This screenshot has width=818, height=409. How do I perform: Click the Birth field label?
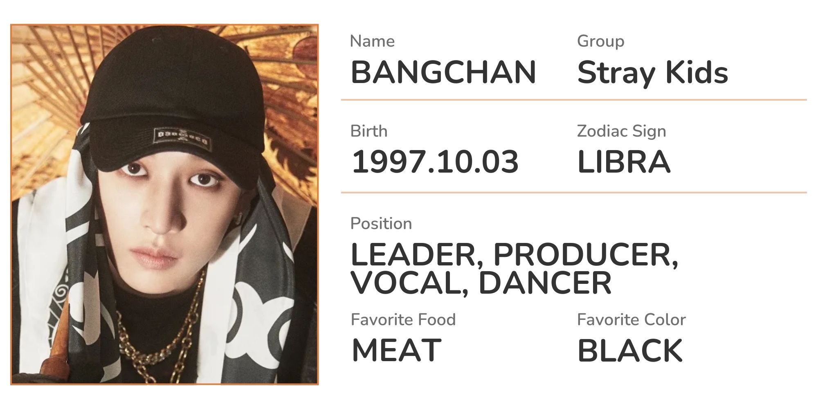369,131
